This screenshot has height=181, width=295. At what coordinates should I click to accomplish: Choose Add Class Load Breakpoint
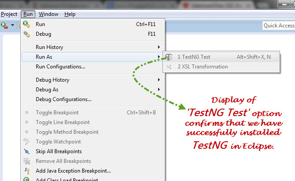93,178
